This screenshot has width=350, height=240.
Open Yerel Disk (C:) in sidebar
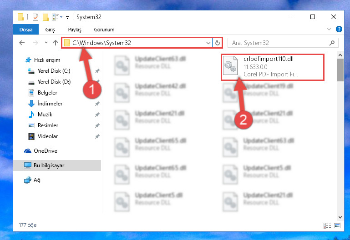(x=54, y=71)
